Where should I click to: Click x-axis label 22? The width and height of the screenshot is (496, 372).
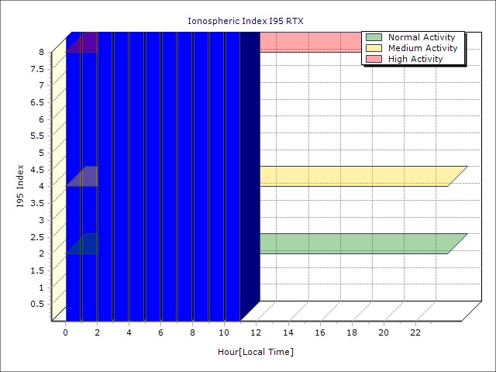coord(415,332)
